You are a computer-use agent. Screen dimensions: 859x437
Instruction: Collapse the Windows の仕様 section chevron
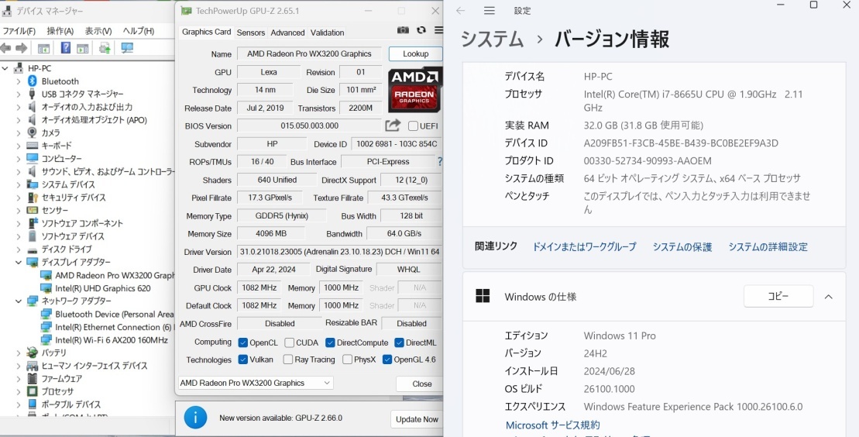tap(828, 297)
